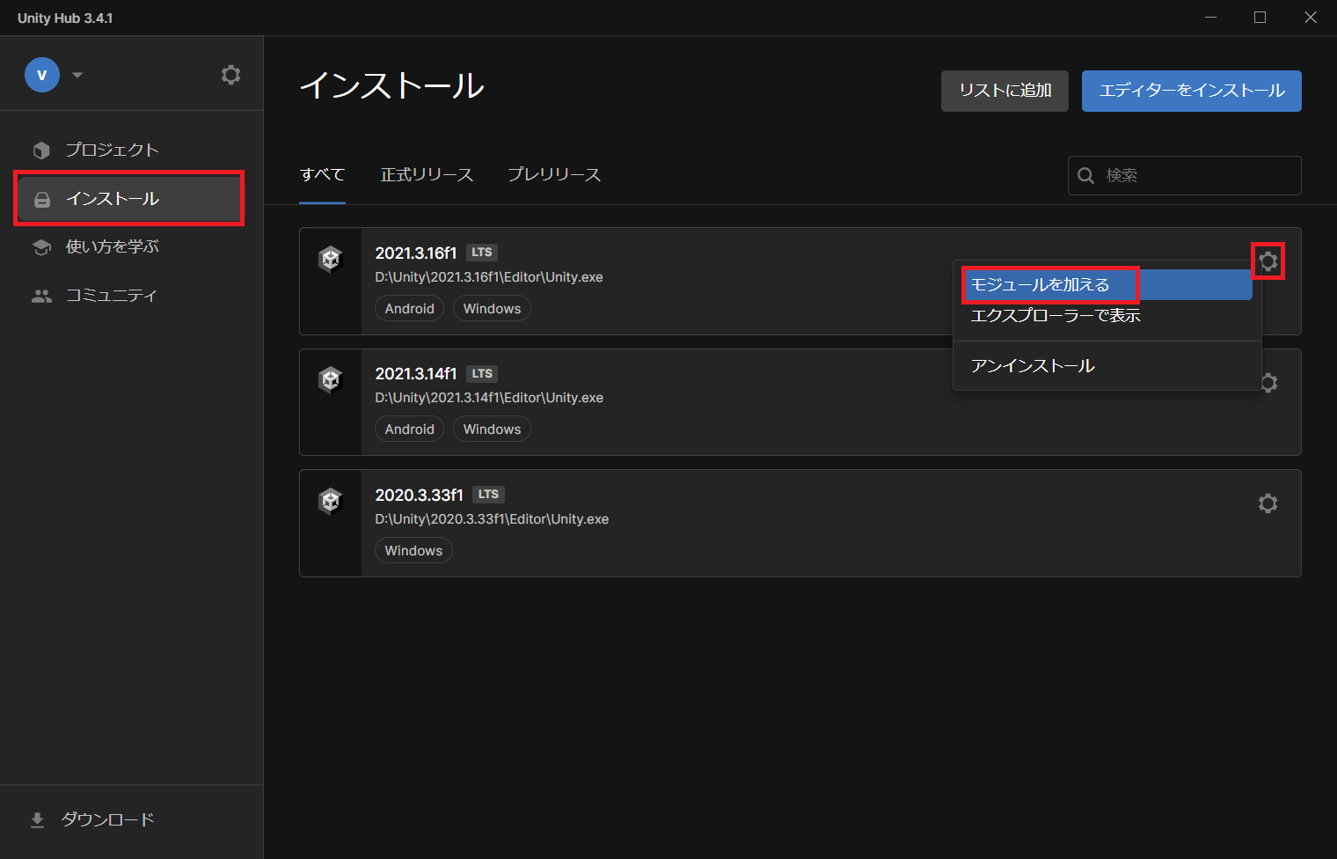Click the Windows tag of 2021.3.16f1
Viewport: 1337px width, 859px height.
(493, 309)
